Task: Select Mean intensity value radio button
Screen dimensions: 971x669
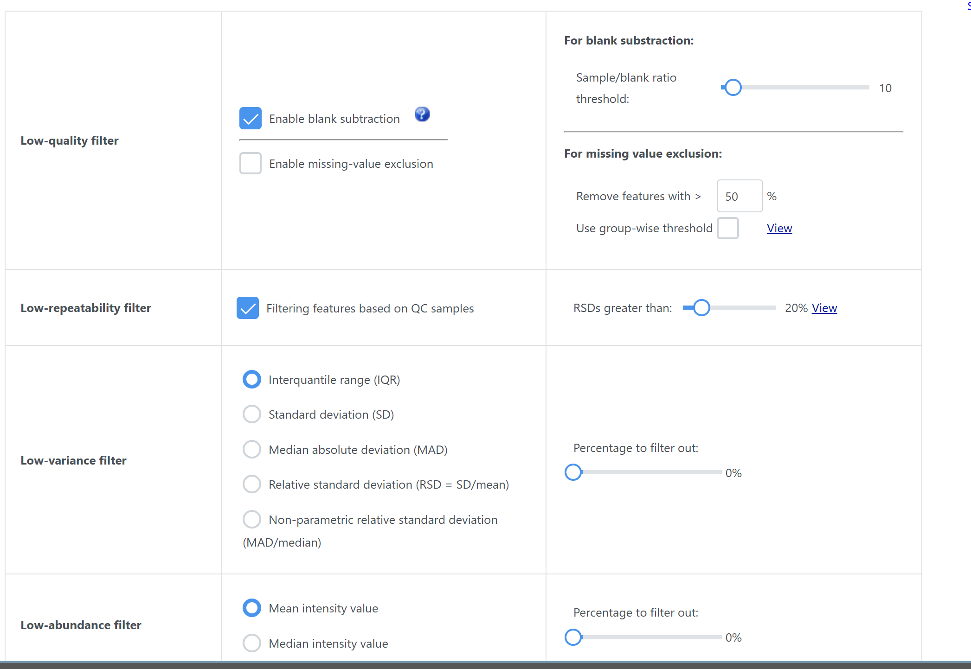Action: pyautogui.click(x=252, y=608)
